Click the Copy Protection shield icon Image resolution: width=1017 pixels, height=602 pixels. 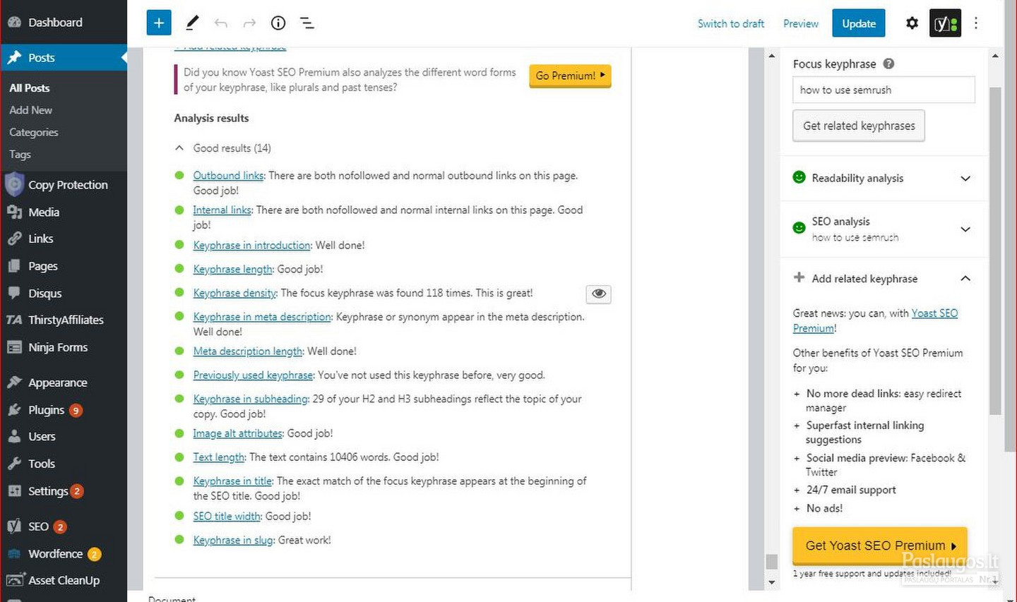(x=14, y=184)
